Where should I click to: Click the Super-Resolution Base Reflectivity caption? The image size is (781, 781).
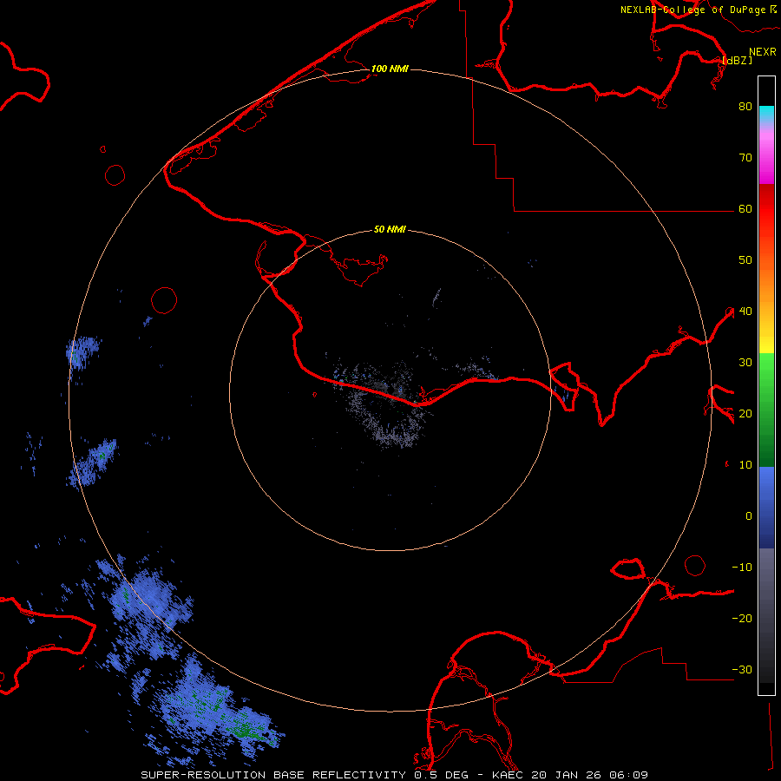(395, 775)
